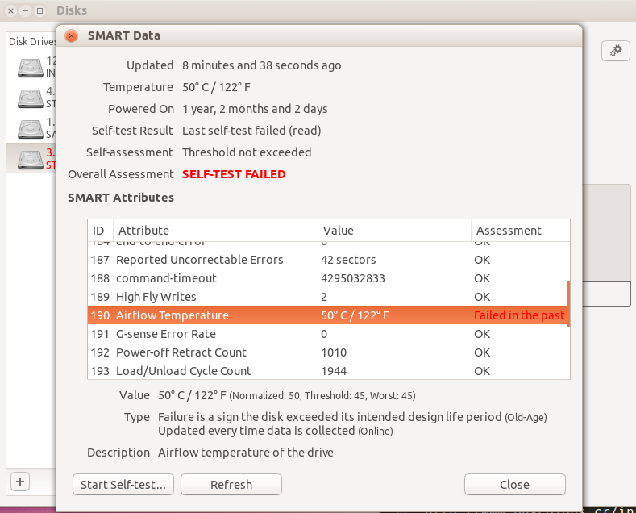Select the Airflow Temperature row

click(x=327, y=315)
